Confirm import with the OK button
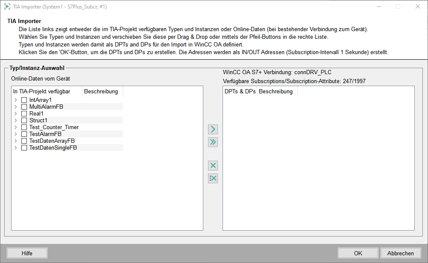428x263 pixels. click(x=358, y=253)
